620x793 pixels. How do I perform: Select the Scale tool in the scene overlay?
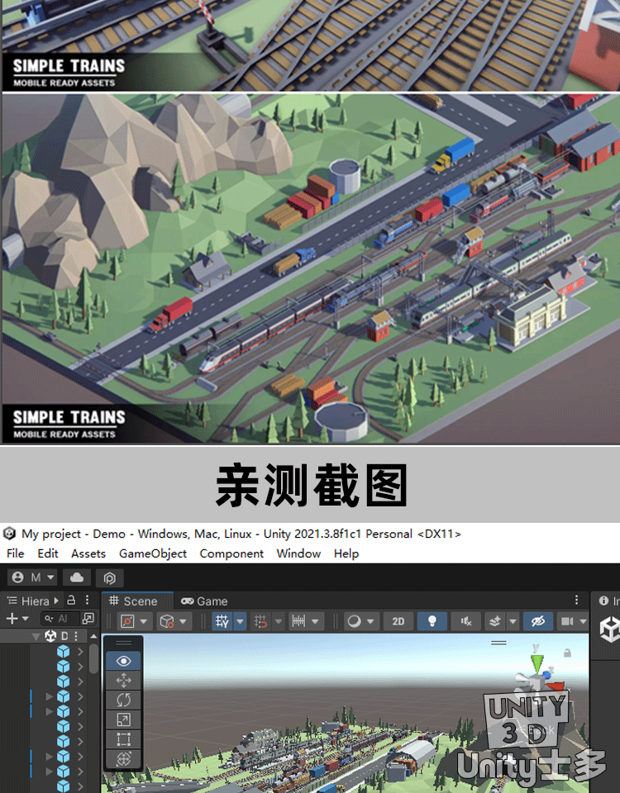coord(124,720)
